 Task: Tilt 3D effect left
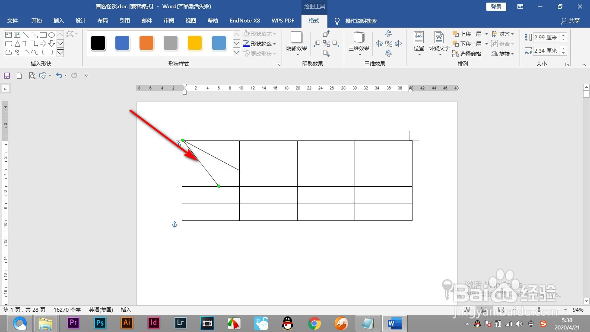click(379, 44)
